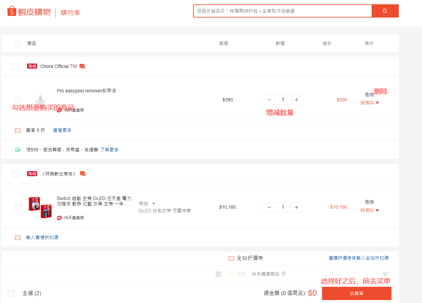Click the search input field at top

pyautogui.click(x=282, y=11)
